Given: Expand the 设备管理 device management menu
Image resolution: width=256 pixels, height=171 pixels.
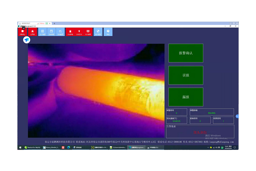Looking at the screenshot, I should 51,32.
